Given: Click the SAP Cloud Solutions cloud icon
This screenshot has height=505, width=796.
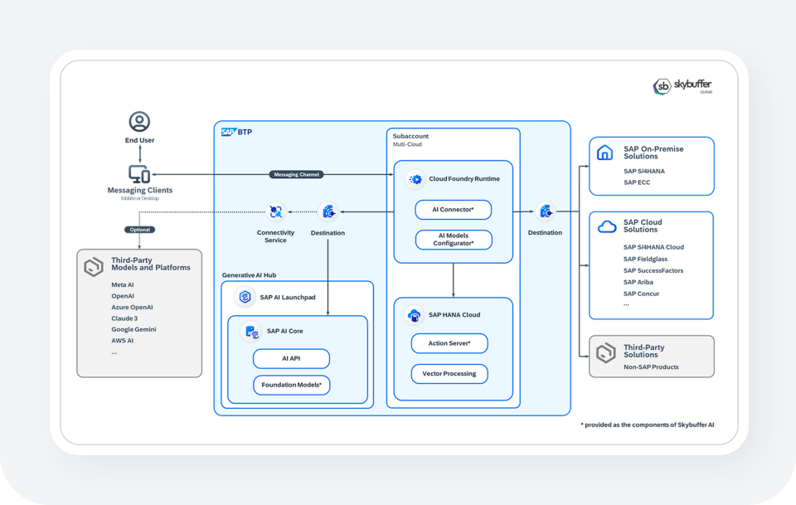Looking at the screenshot, I should pyautogui.click(x=606, y=226).
